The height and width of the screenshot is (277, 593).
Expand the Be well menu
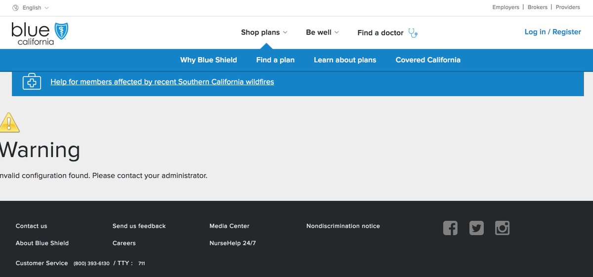322,33
